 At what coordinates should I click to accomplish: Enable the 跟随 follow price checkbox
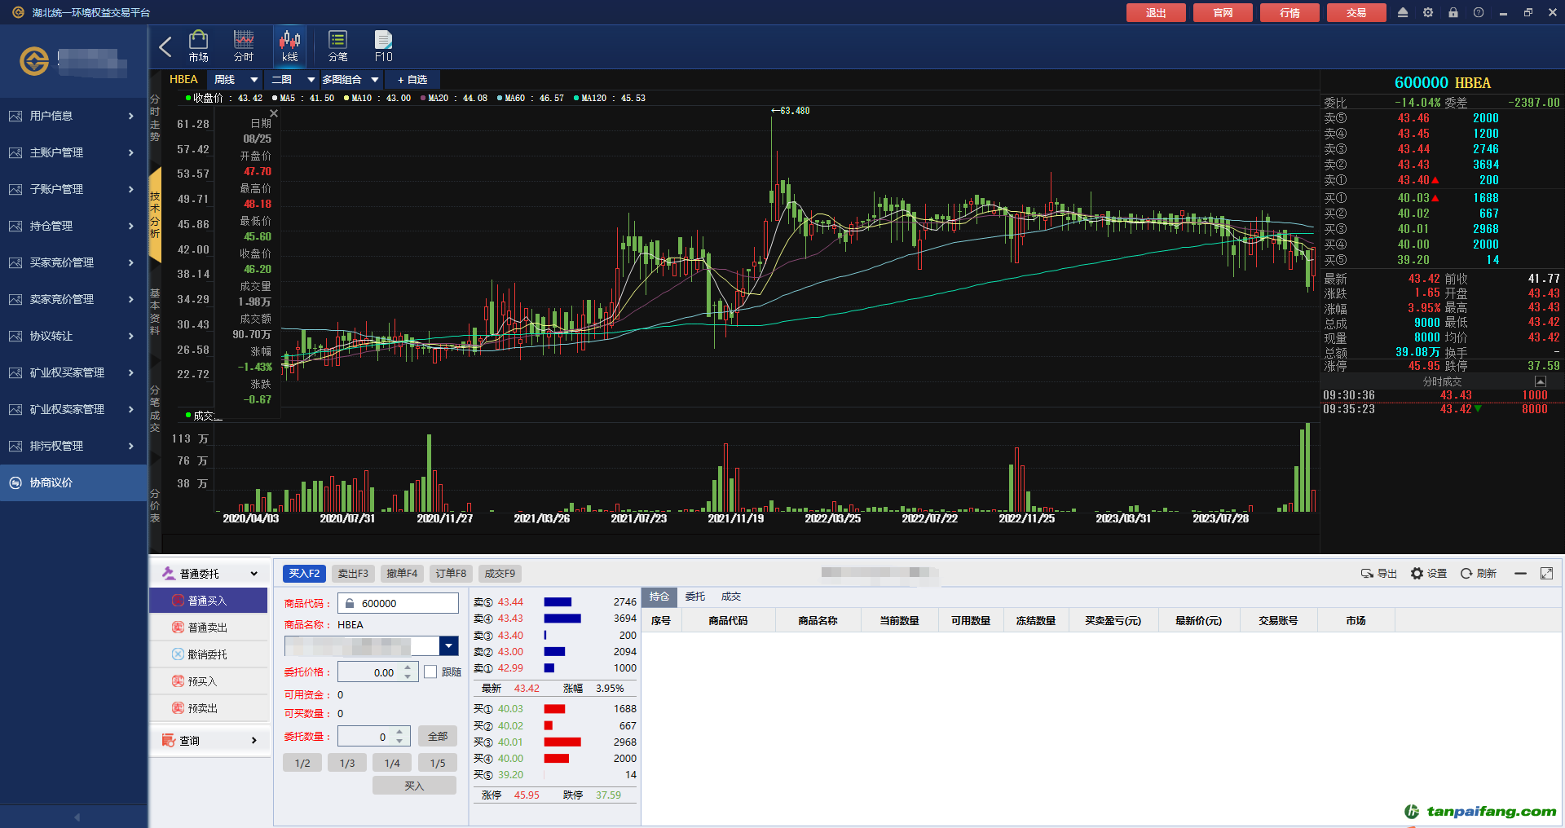430,672
